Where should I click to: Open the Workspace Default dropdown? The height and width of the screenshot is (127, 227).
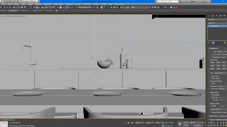[30, 1]
